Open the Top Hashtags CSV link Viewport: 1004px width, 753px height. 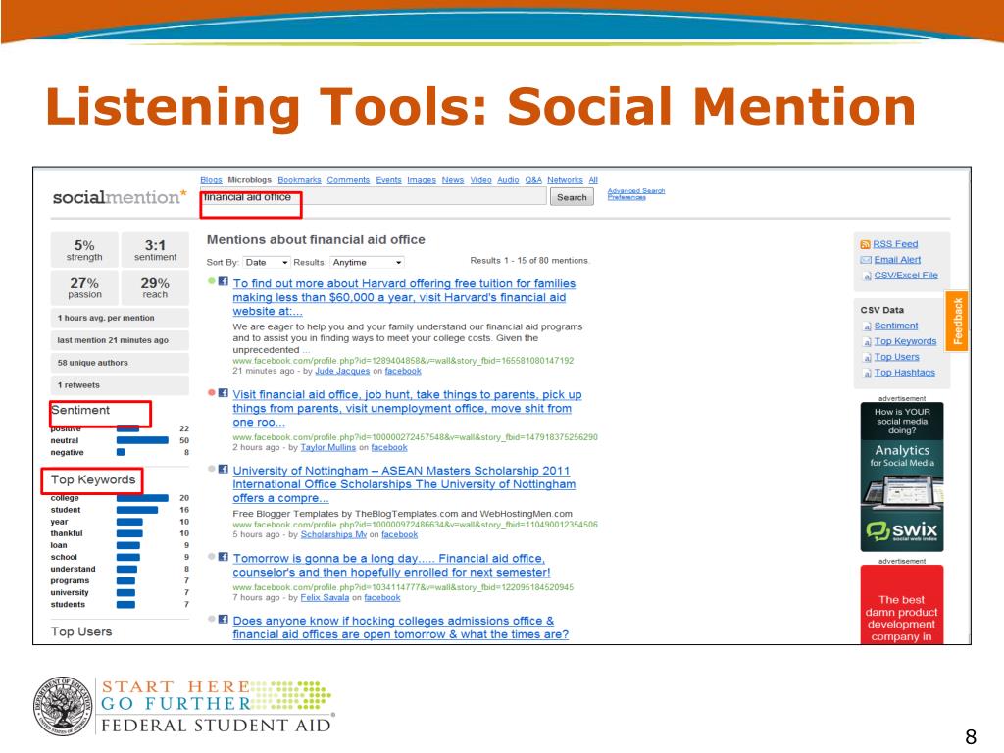coord(905,372)
